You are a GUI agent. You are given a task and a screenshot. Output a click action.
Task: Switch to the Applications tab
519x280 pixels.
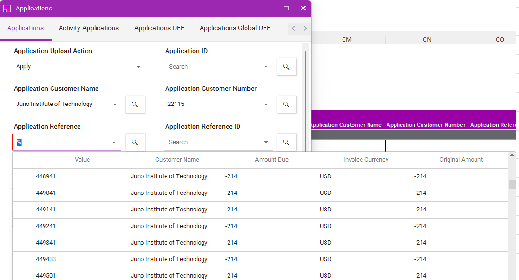tap(26, 28)
